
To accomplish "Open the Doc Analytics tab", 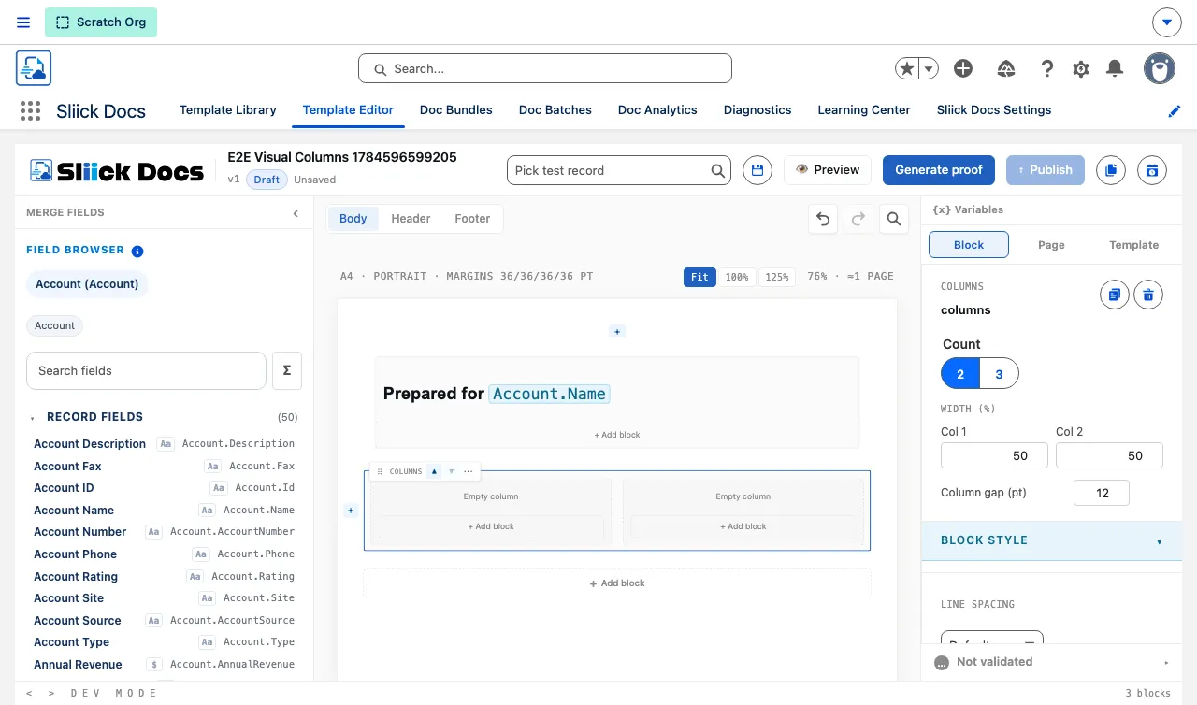I will (657, 109).
